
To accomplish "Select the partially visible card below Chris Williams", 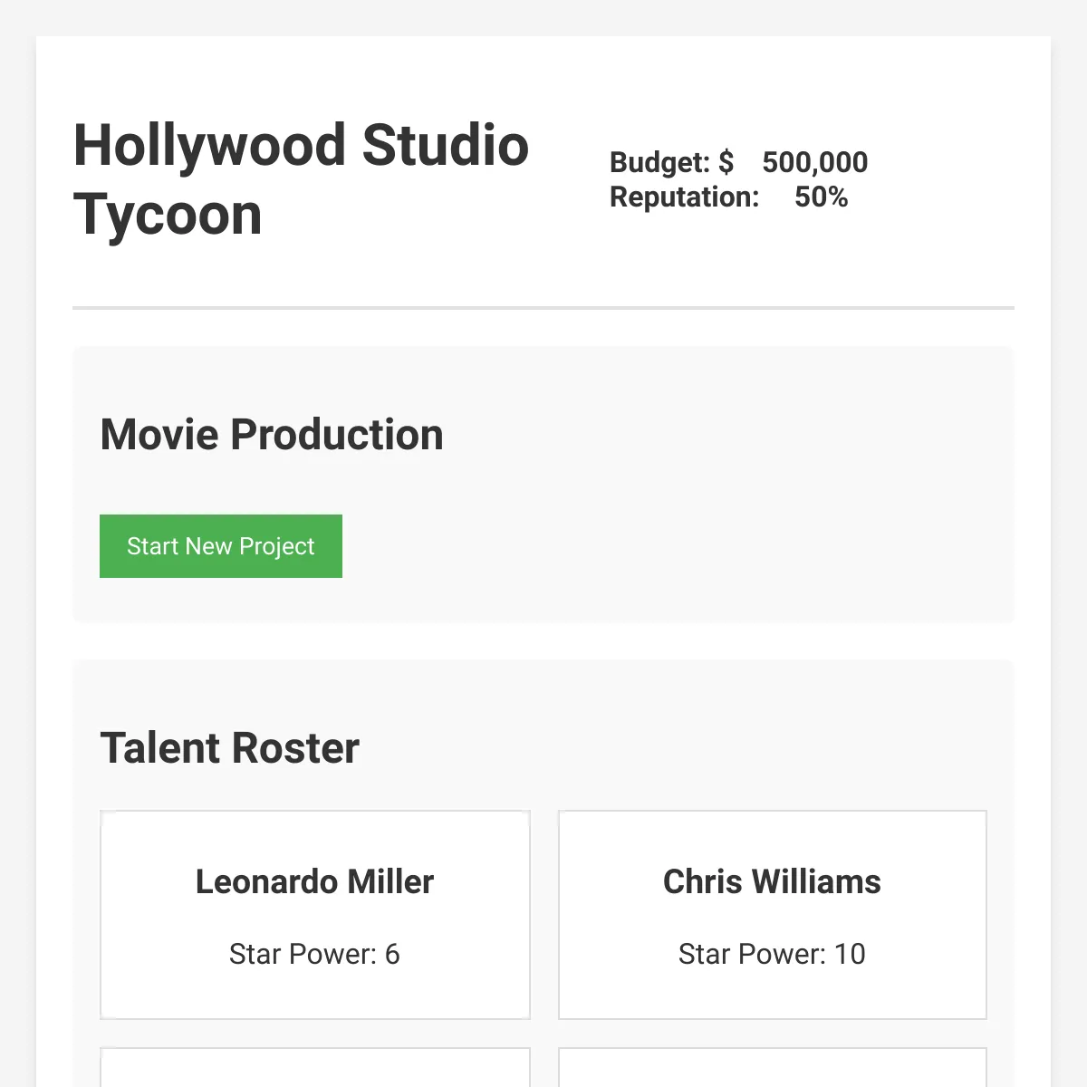I will coord(773,1067).
